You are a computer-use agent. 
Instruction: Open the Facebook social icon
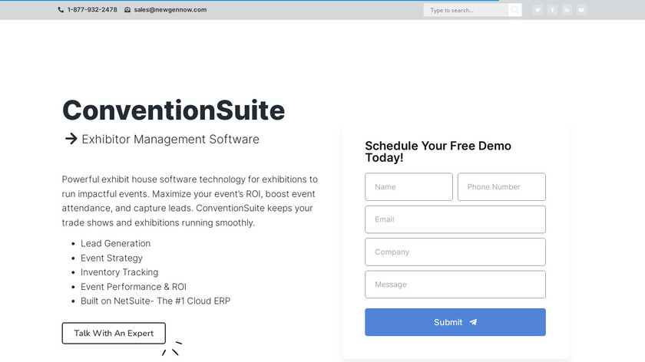(x=552, y=10)
